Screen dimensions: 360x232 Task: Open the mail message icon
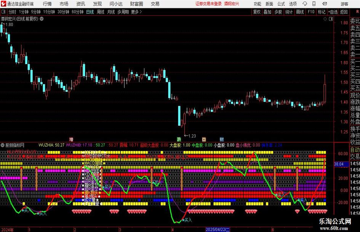[325, 4]
